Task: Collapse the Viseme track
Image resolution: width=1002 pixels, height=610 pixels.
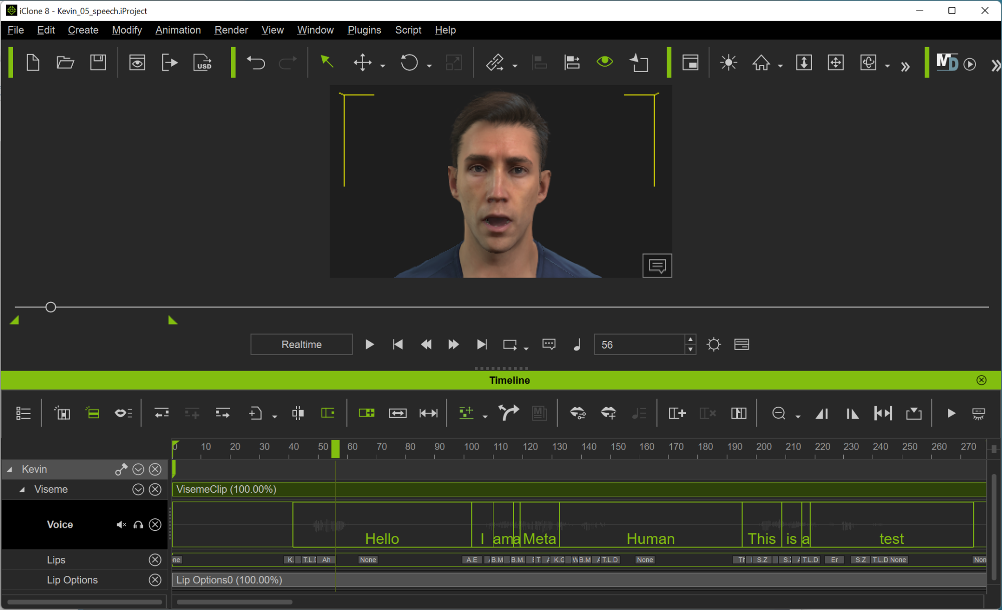Action: tap(22, 490)
